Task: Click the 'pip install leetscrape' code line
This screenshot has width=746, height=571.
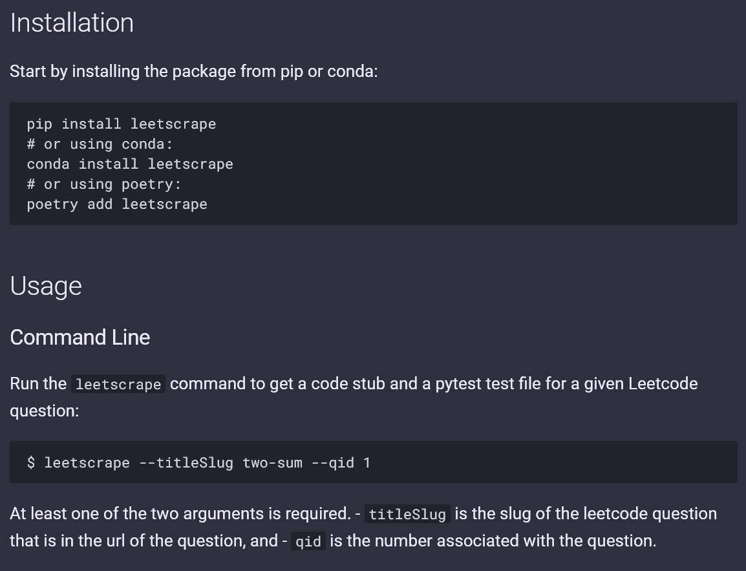Action: [121, 124]
